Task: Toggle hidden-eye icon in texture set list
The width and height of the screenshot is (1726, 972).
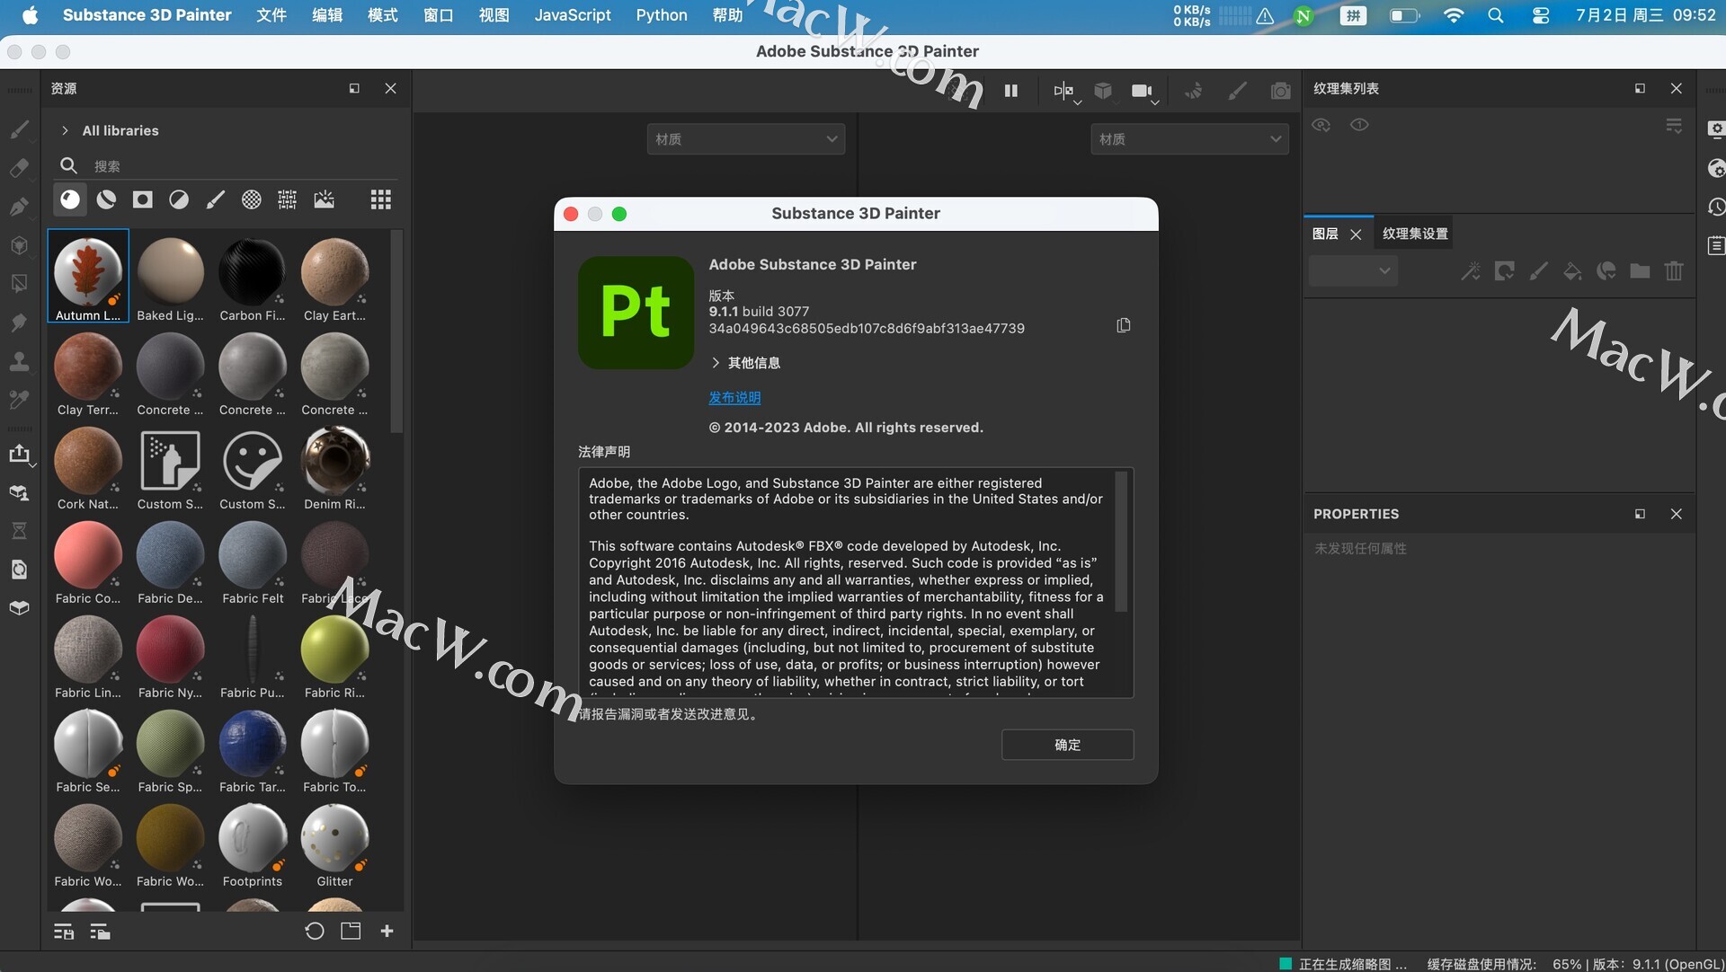Action: pyautogui.click(x=1321, y=125)
